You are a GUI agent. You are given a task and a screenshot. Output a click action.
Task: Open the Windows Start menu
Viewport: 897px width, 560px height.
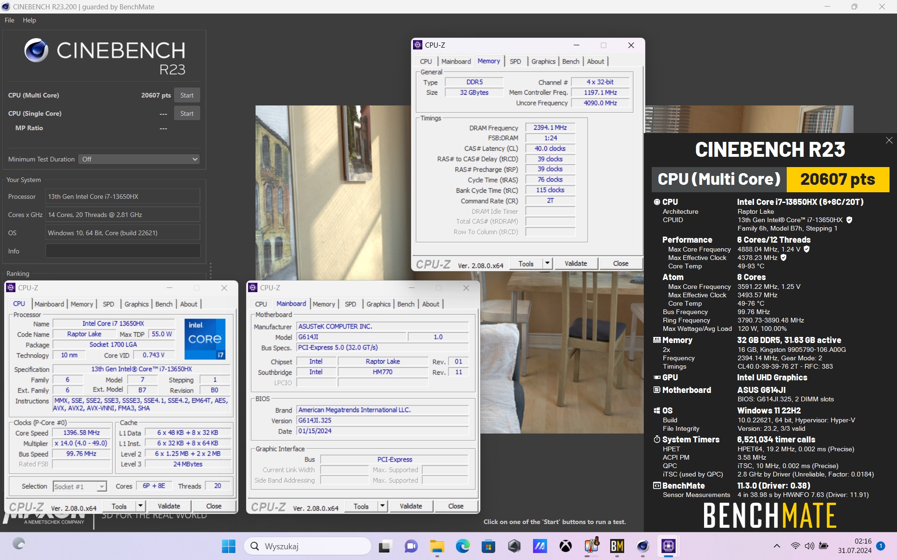tap(228, 546)
